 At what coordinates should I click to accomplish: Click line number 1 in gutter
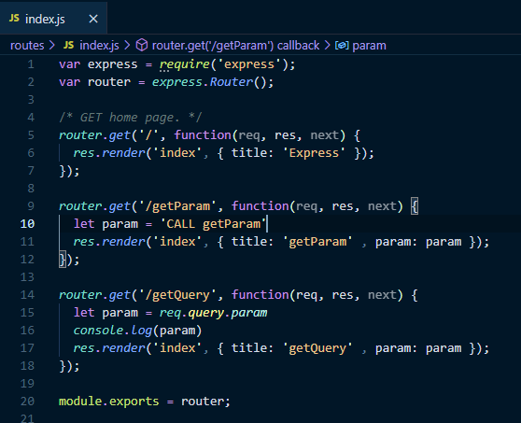click(x=31, y=64)
